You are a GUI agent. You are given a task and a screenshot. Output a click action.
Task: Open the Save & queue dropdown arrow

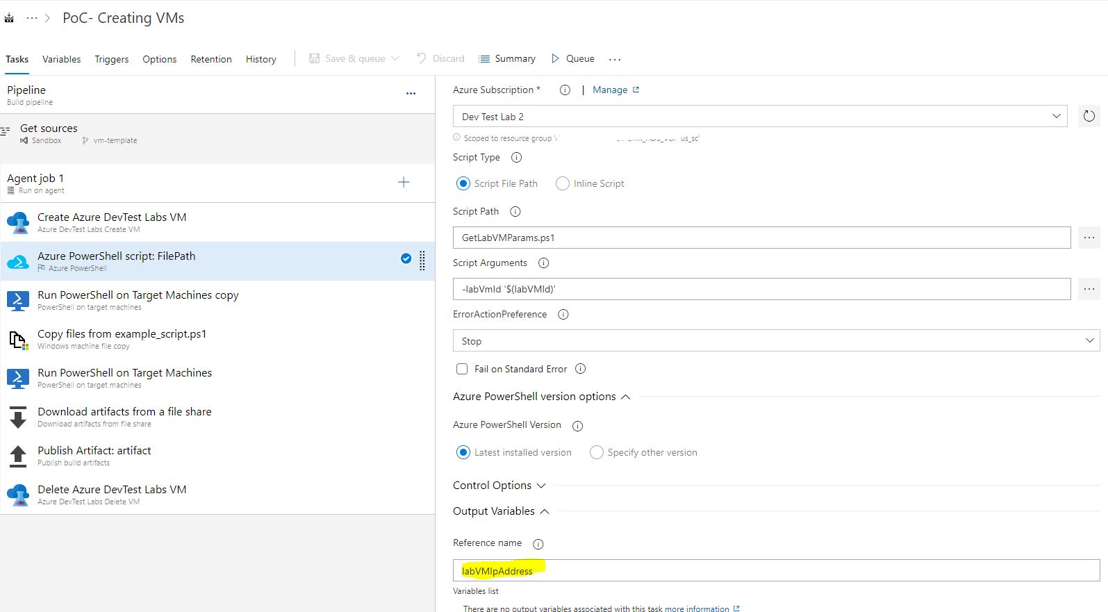395,58
